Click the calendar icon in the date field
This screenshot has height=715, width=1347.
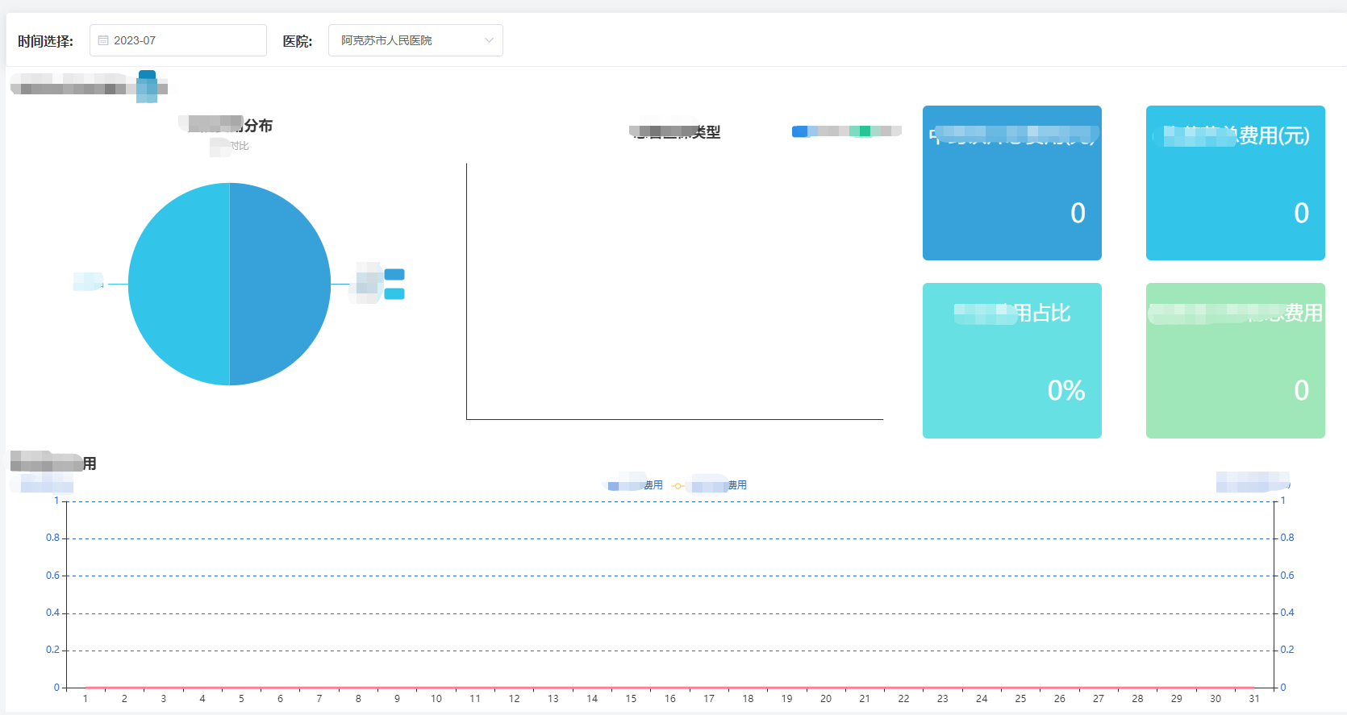[x=103, y=40]
